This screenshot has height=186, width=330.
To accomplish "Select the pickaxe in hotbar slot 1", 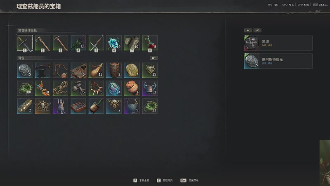I will pyautogui.click(x=25, y=43).
